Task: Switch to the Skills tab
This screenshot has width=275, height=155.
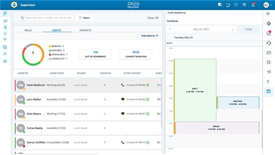Action: point(28,30)
